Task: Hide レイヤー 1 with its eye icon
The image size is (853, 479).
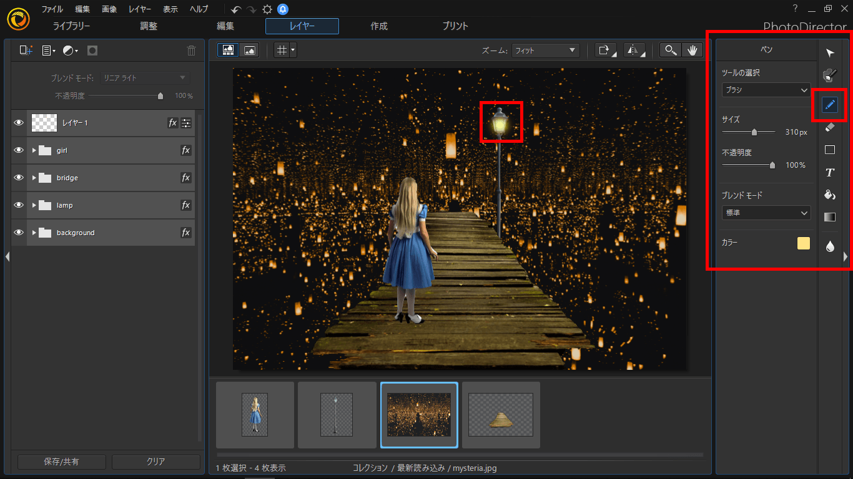Action: click(19, 123)
